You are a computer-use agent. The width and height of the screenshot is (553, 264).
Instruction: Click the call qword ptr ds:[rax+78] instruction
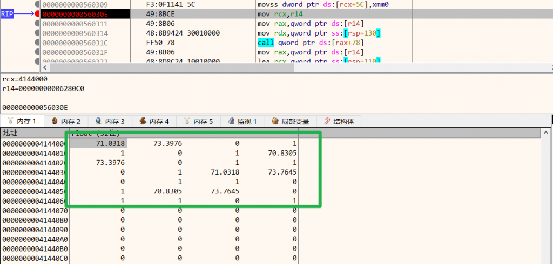click(x=311, y=43)
